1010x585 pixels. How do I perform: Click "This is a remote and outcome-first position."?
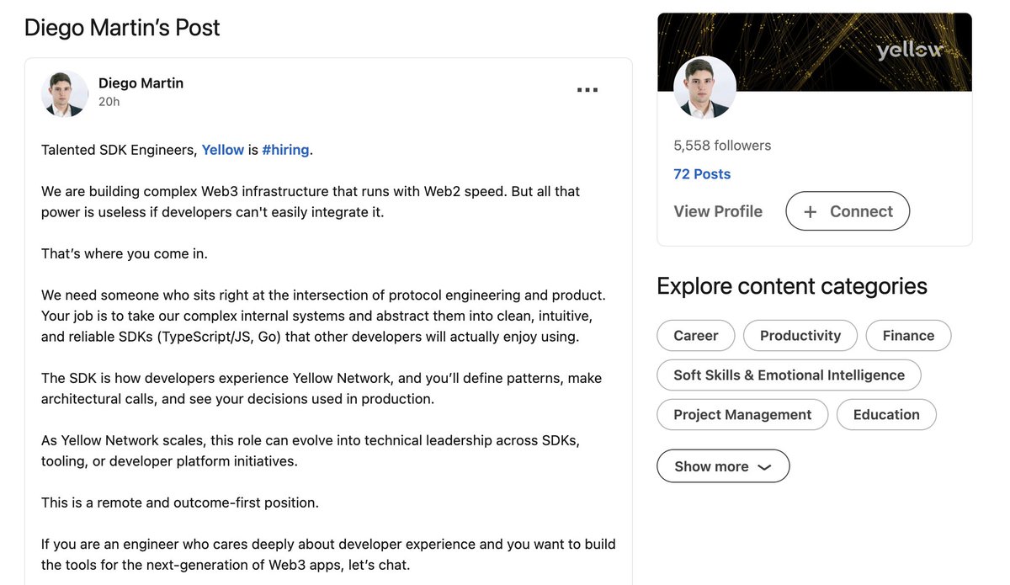pos(180,503)
